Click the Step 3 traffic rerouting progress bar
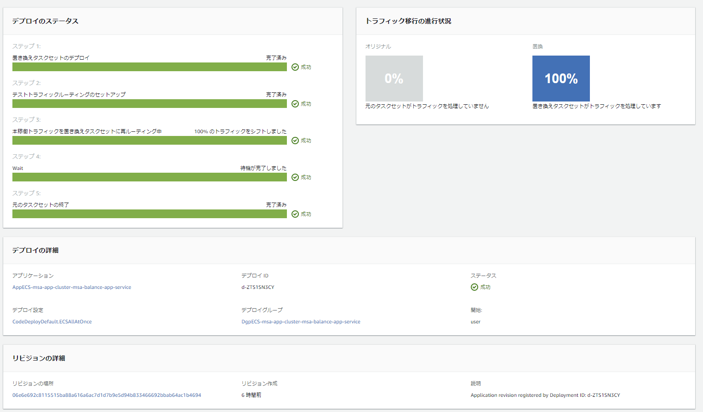 click(x=149, y=141)
